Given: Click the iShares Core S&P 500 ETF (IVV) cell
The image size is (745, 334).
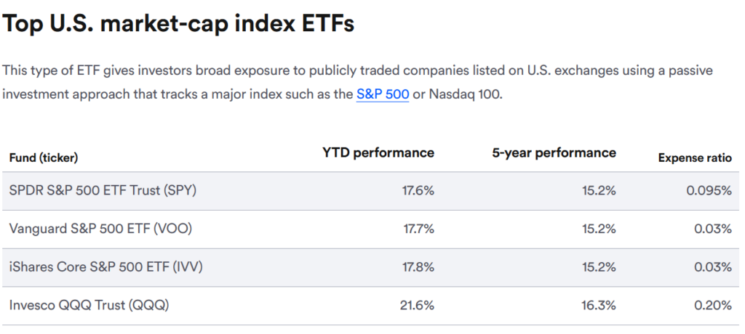Looking at the screenshot, I should (106, 267).
